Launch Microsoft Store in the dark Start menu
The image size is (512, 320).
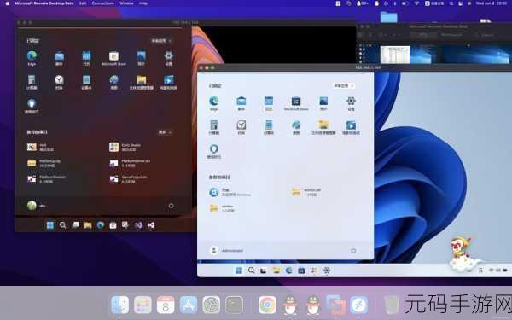(x=113, y=58)
